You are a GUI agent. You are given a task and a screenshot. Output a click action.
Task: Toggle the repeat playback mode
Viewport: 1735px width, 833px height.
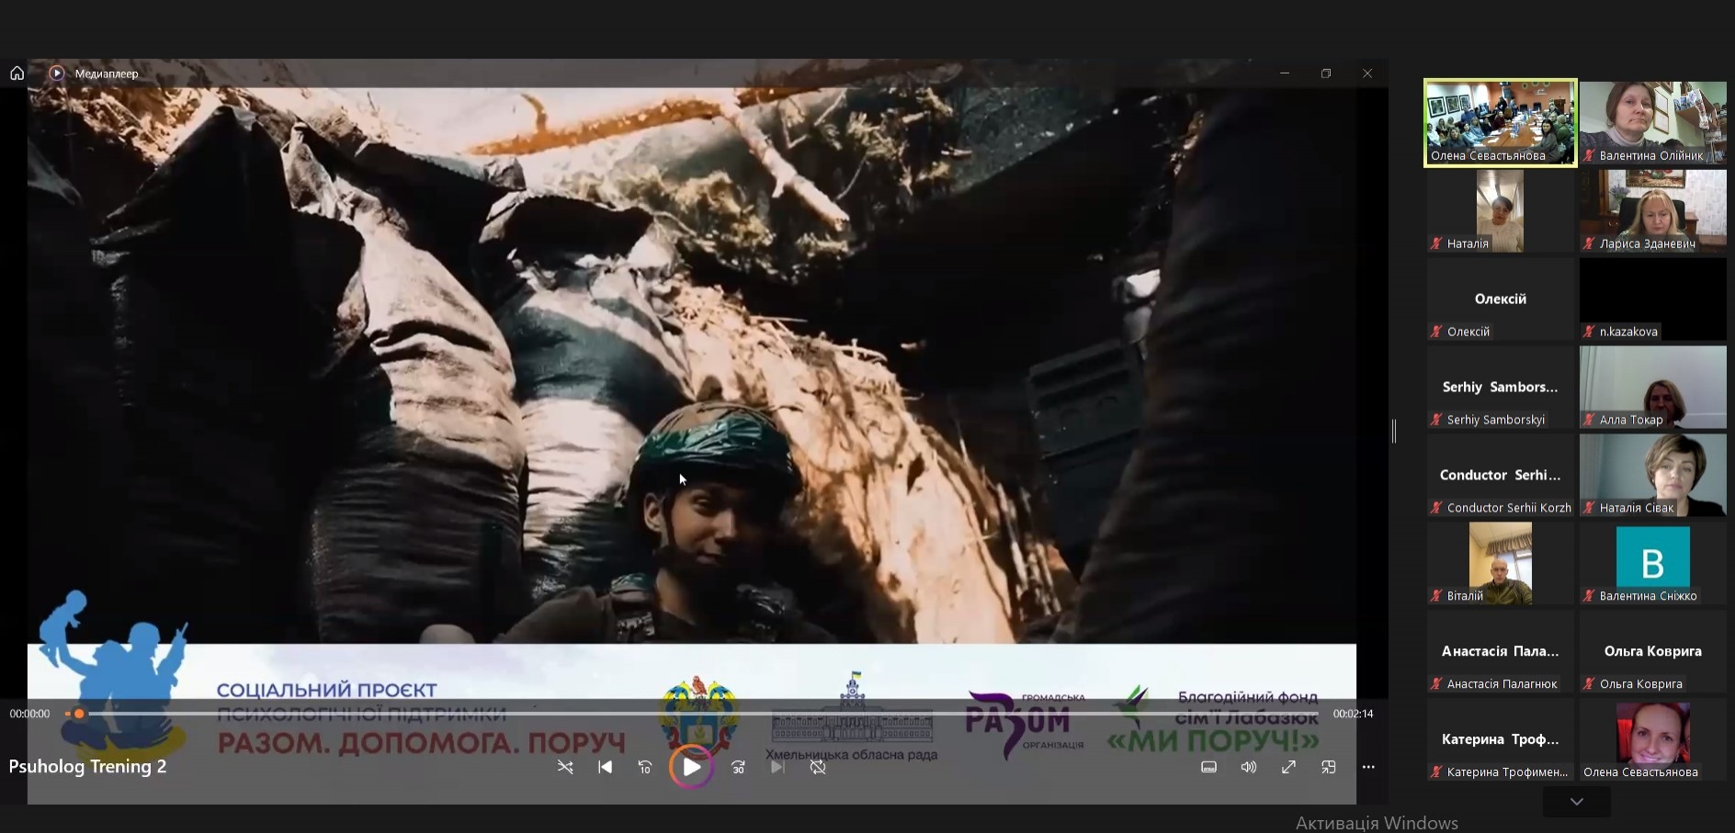click(818, 767)
